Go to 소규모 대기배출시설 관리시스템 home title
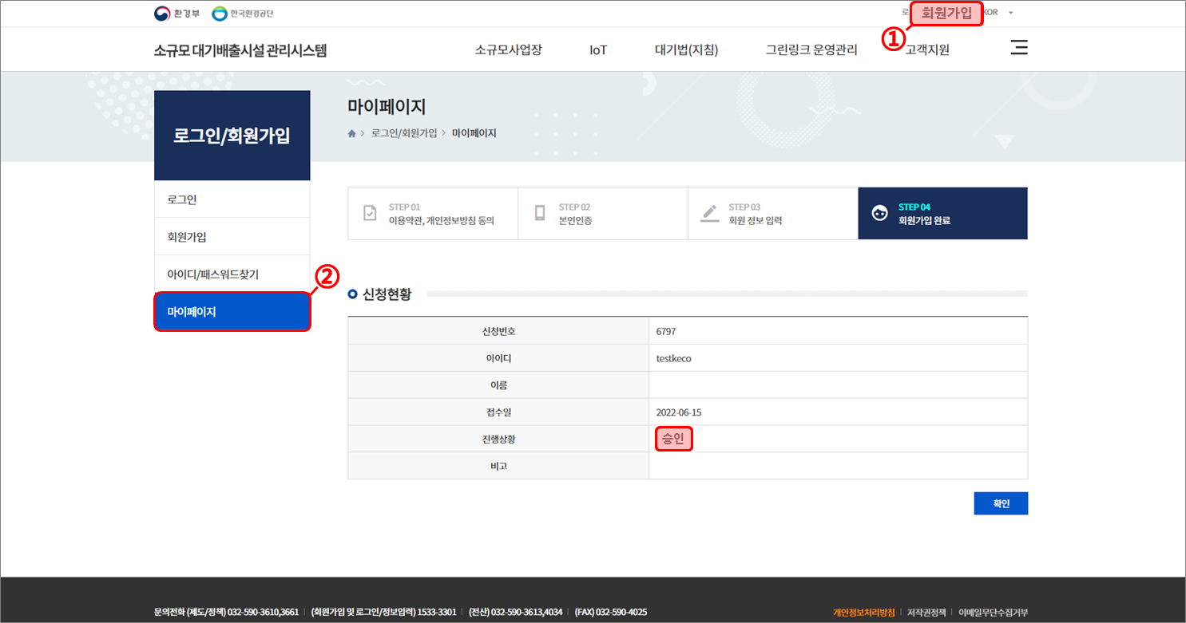Viewport: 1186px width, 623px height. pyautogui.click(x=240, y=50)
